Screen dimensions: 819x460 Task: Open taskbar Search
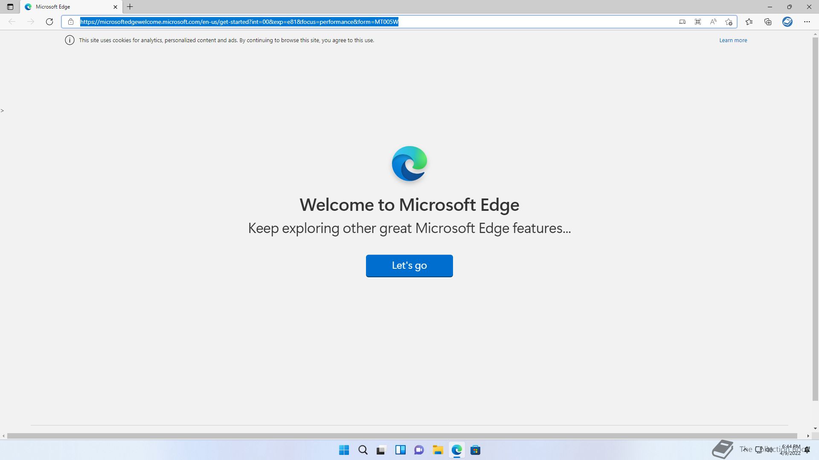(363, 450)
